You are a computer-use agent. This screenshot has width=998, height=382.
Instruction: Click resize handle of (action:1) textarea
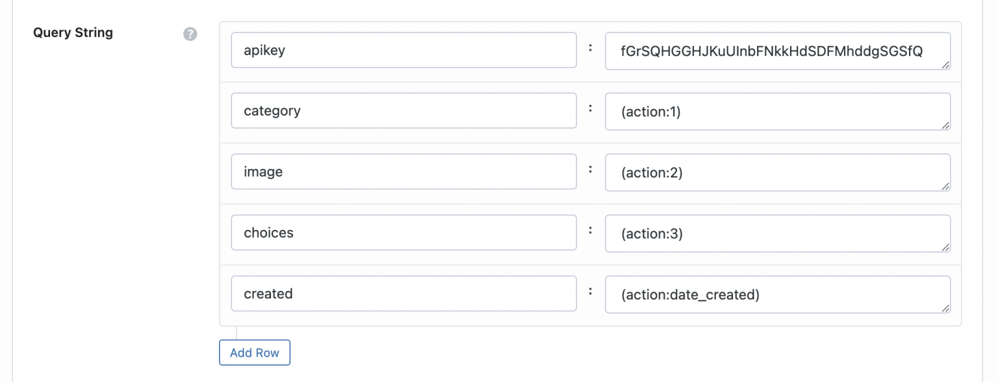click(945, 125)
